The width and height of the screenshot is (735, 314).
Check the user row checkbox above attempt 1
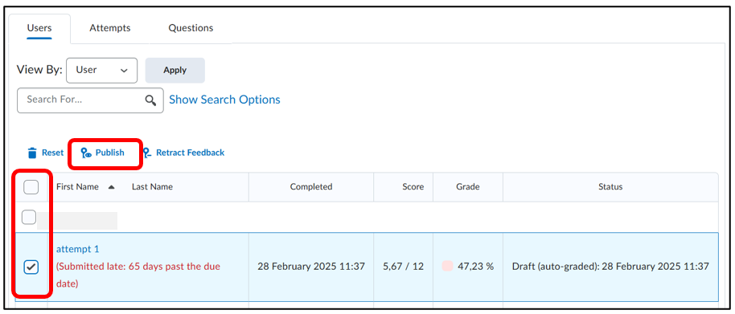tap(29, 217)
